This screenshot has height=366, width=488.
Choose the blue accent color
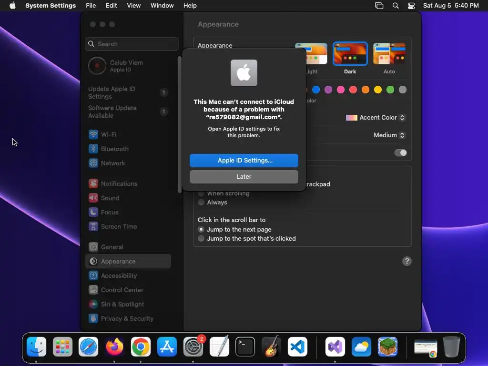coord(316,90)
